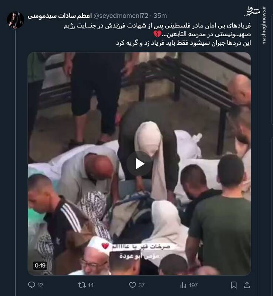Play the embedded tweet video
The height and width of the screenshot is (296, 273).
pos(139,164)
